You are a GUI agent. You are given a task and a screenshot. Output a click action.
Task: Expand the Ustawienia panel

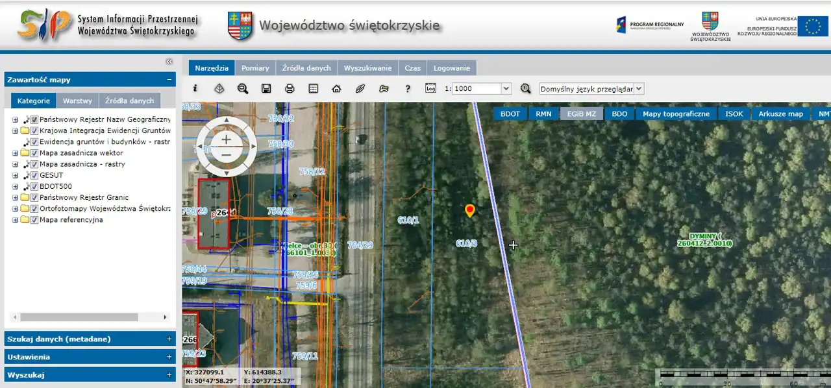coord(90,357)
